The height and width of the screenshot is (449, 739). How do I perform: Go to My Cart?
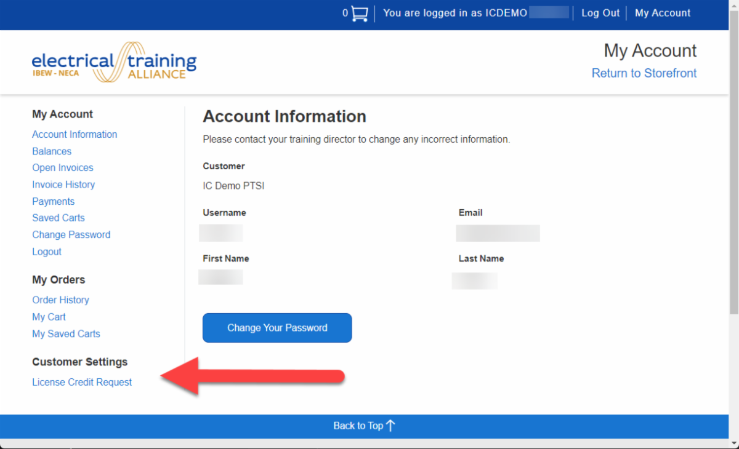coord(49,316)
